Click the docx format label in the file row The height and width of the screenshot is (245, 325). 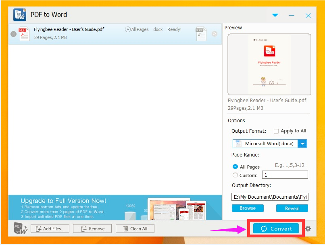(158, 29)
